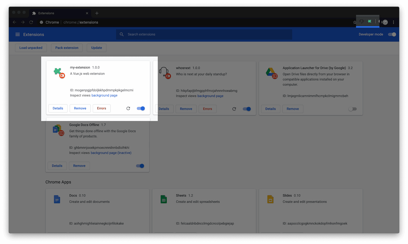Screen dimensions: 408x244
Task: Click the search magnifier icon
Action: tap(122, 34)
